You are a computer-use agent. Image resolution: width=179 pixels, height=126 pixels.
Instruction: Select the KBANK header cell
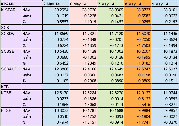pos(8,4)
